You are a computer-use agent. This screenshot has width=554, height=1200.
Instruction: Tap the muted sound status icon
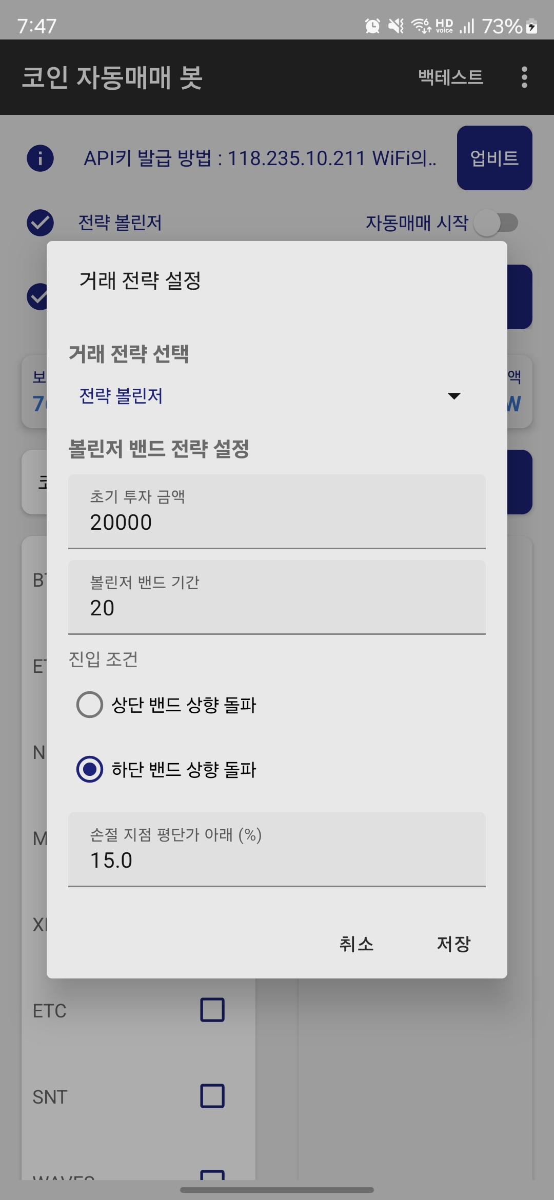[x=395, y=26]
